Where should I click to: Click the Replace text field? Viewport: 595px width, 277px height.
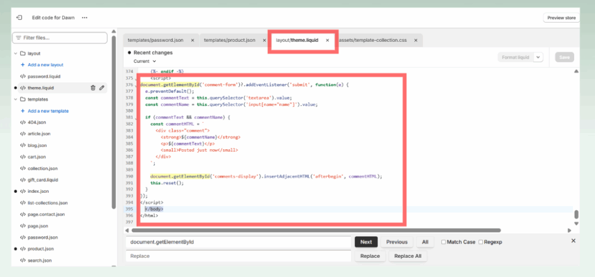pos(239,256)
